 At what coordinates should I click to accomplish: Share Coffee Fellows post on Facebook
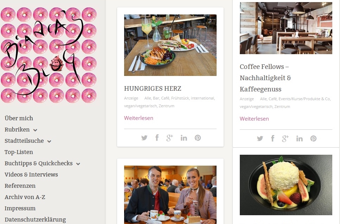click(x=272, y=138)
